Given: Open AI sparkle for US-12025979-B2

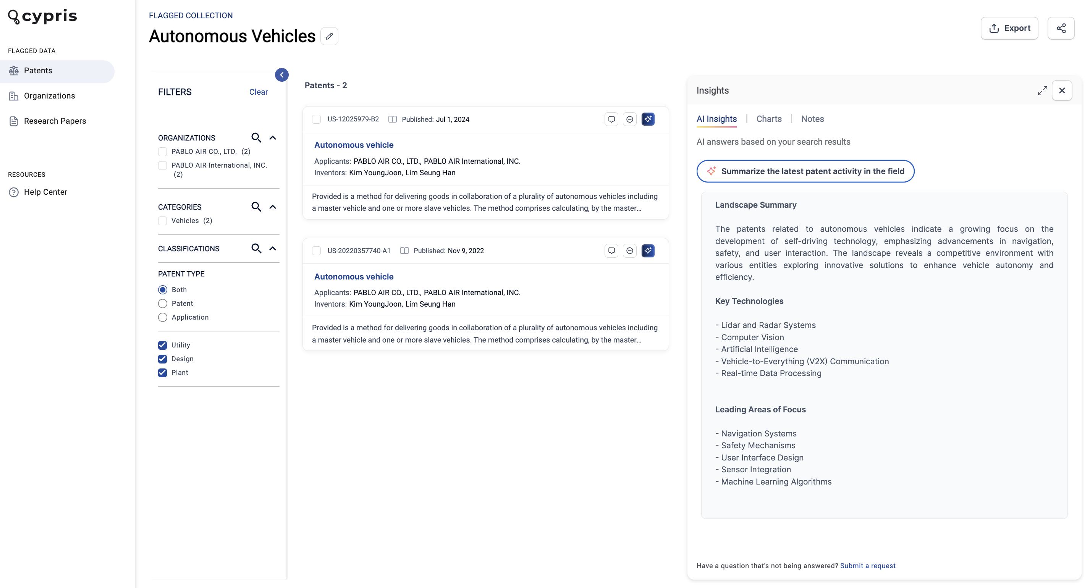Looking at the screenshot, I should pyautogui.click(x=648, y=119).
